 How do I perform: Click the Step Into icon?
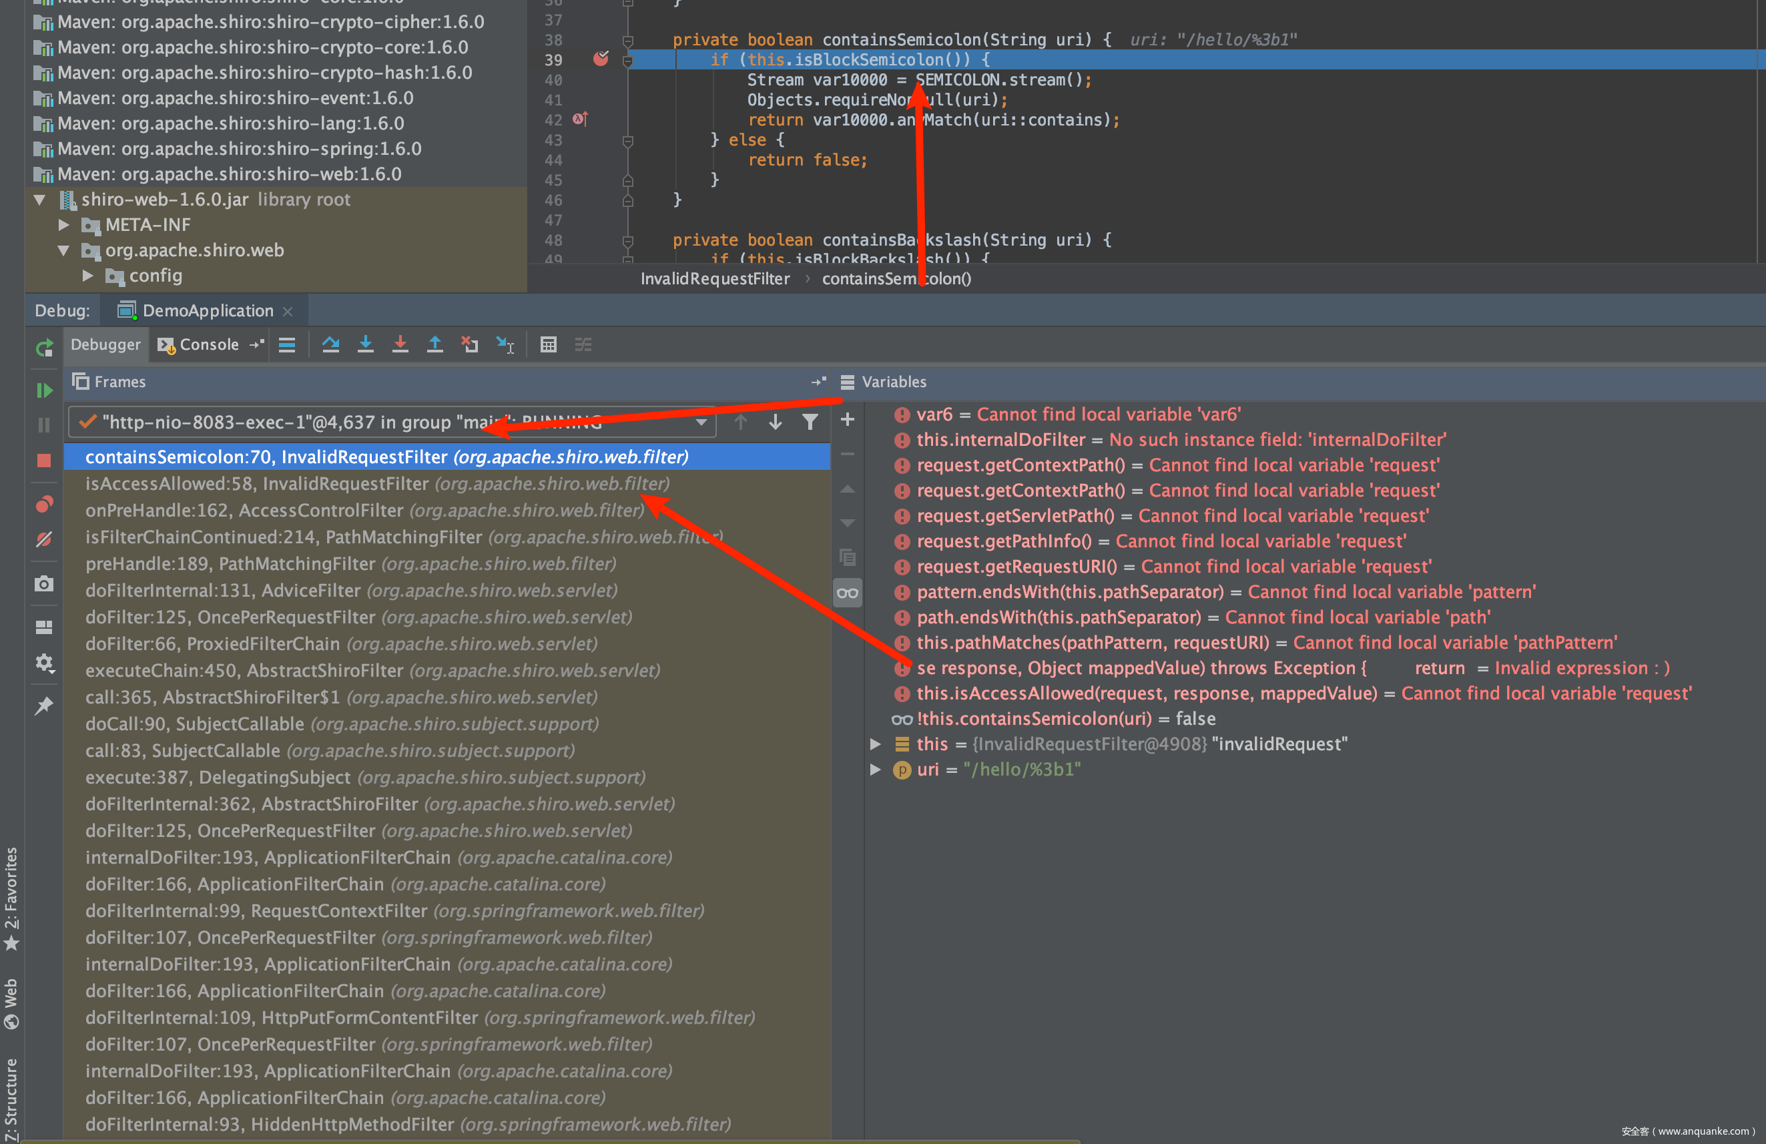coord(365,344)
